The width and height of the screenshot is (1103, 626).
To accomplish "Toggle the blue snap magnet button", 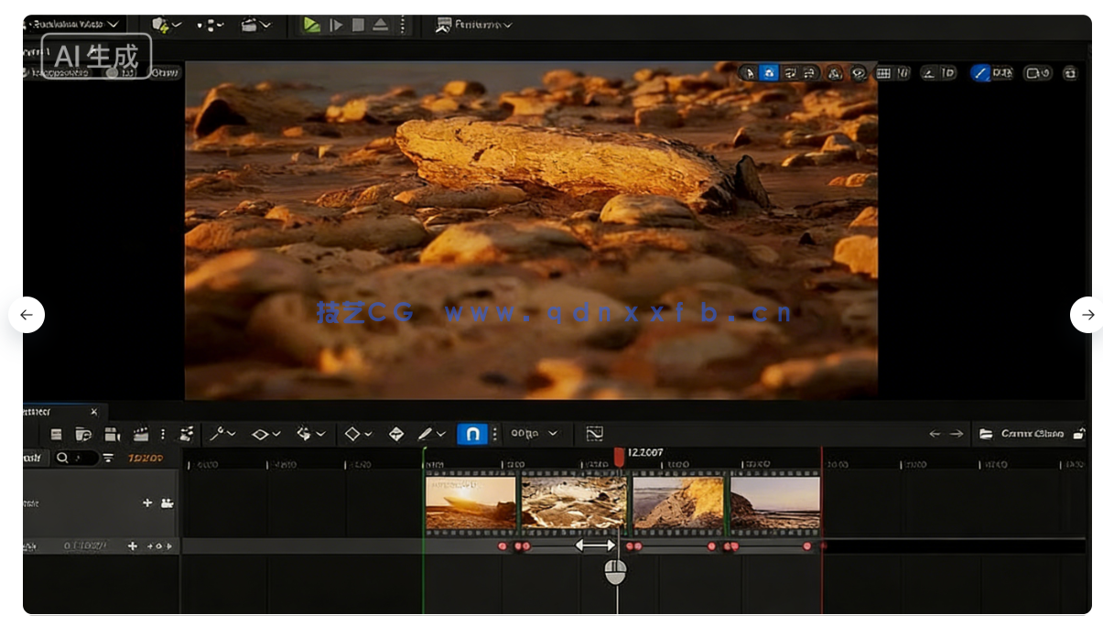I will [x=471, y=434].
